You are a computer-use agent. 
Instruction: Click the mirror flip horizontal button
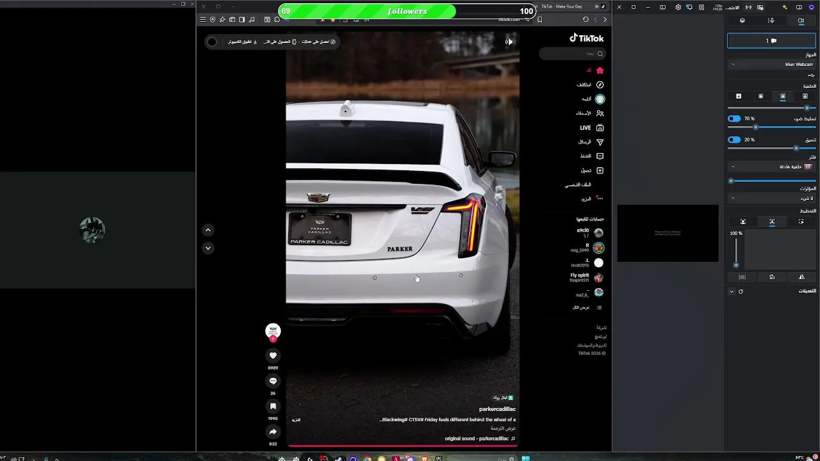(x=801, y=277)
